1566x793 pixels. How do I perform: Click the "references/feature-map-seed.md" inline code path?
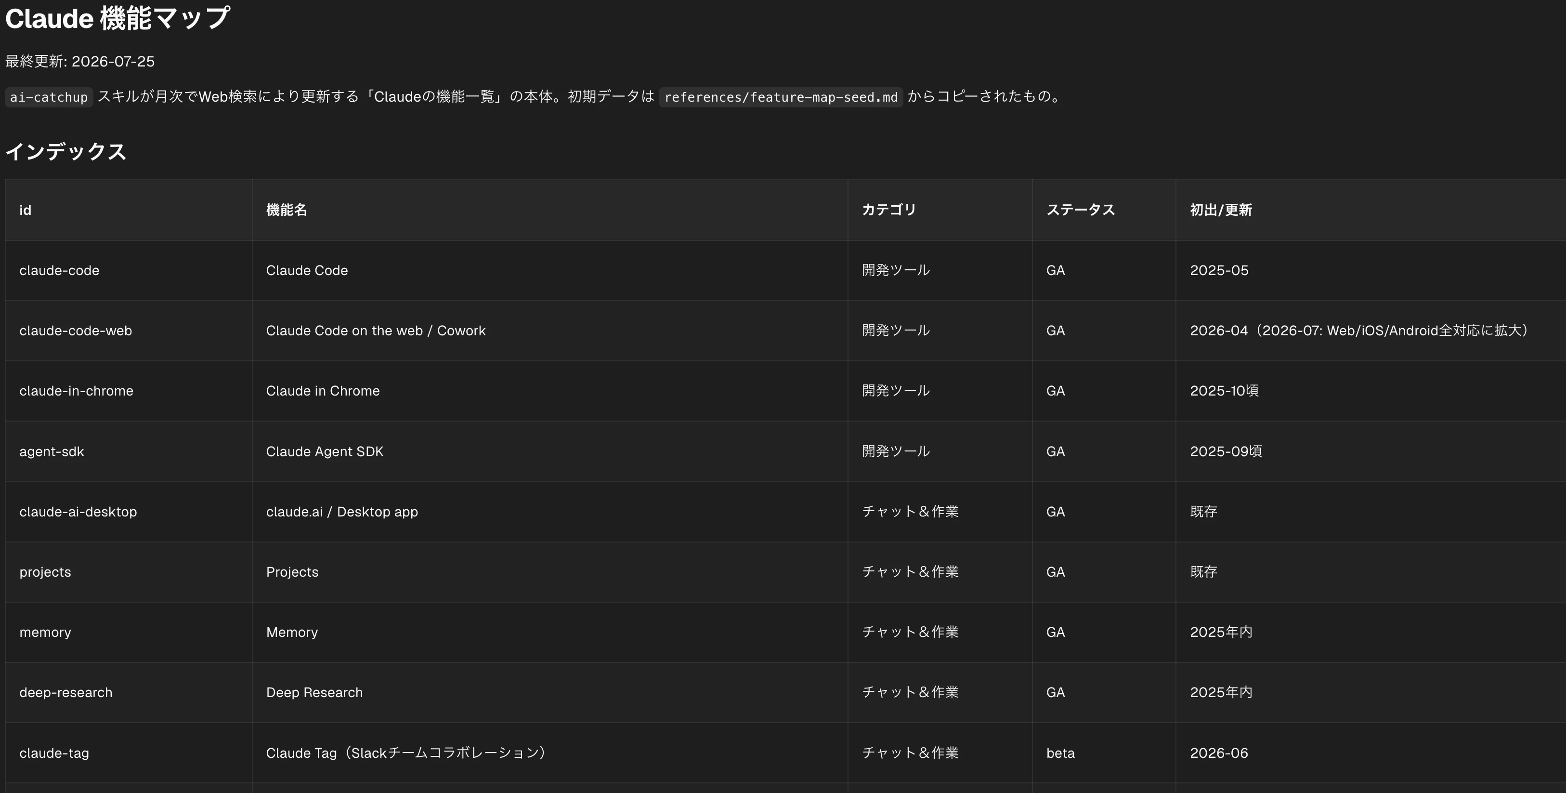[x=781, y=97]
